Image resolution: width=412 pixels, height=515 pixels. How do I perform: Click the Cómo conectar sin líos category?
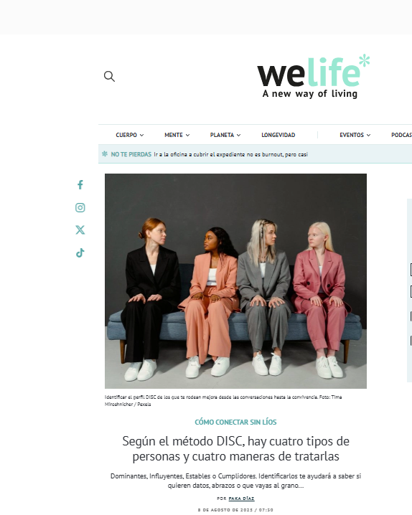[235, 422]
